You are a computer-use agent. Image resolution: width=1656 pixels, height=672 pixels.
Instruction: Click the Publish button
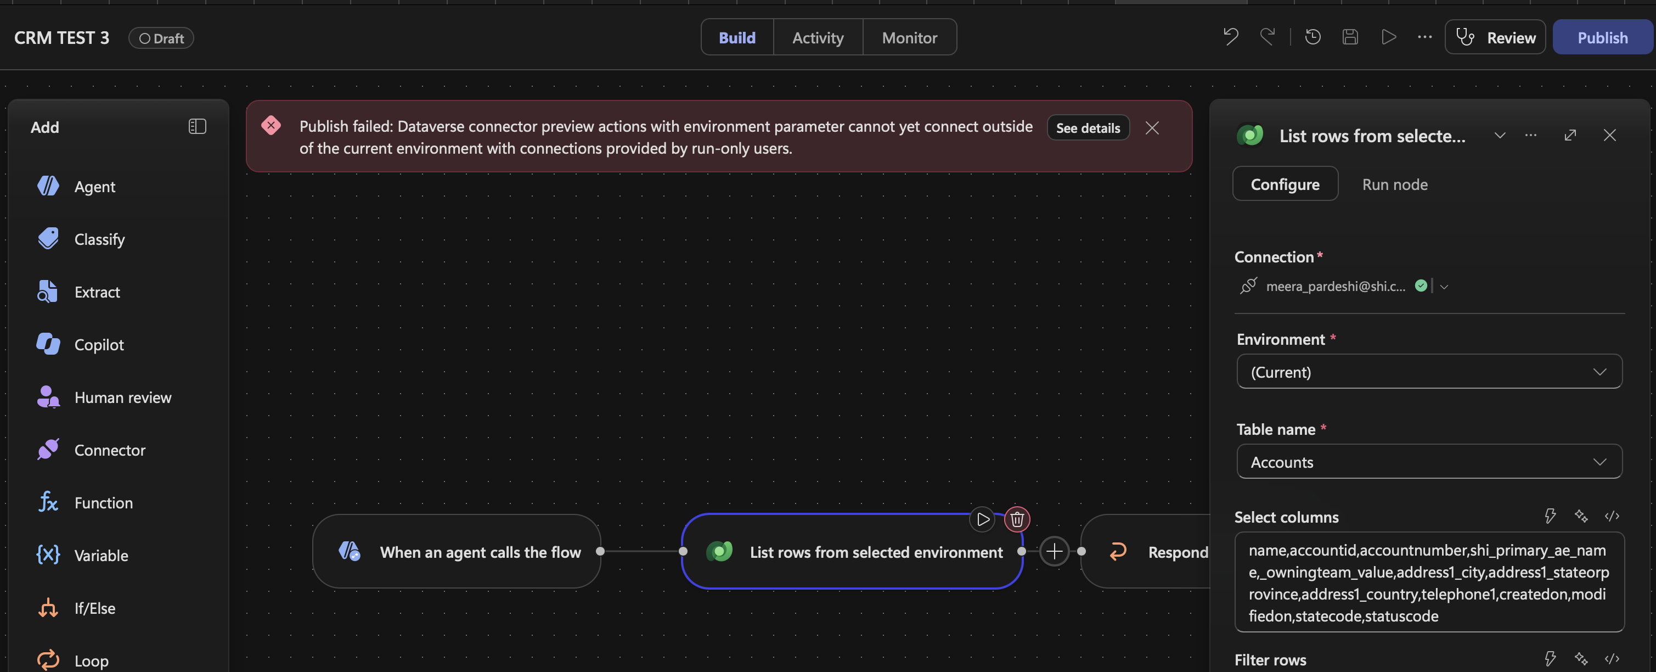point(1602,37)
